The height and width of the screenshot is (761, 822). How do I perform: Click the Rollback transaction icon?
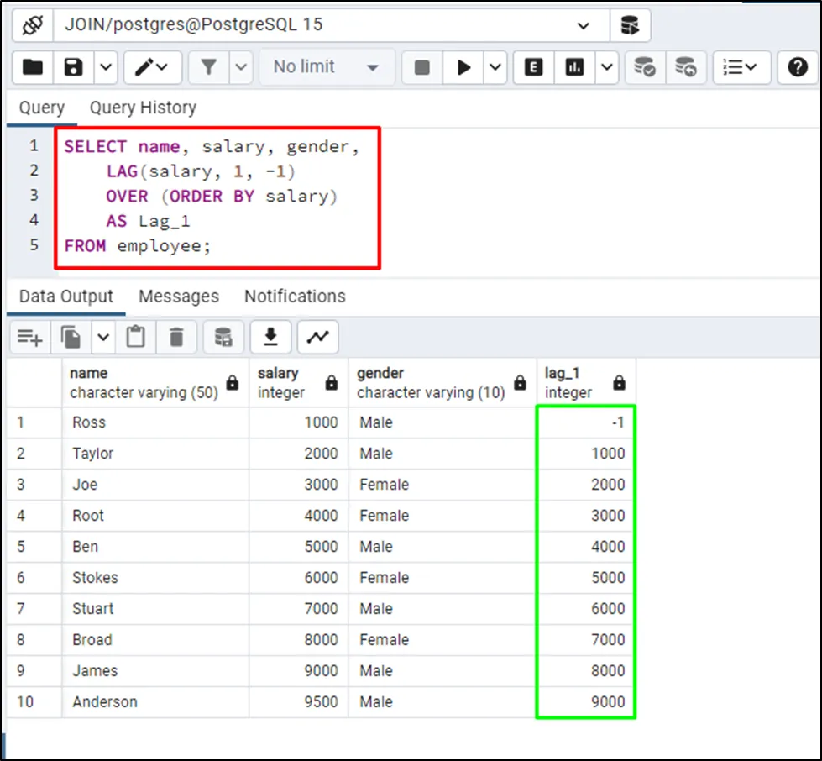click(686, 67)
